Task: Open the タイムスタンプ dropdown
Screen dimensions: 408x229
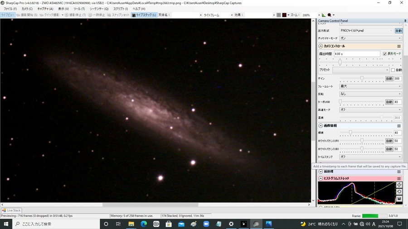Action: click(x=370, y=157)
